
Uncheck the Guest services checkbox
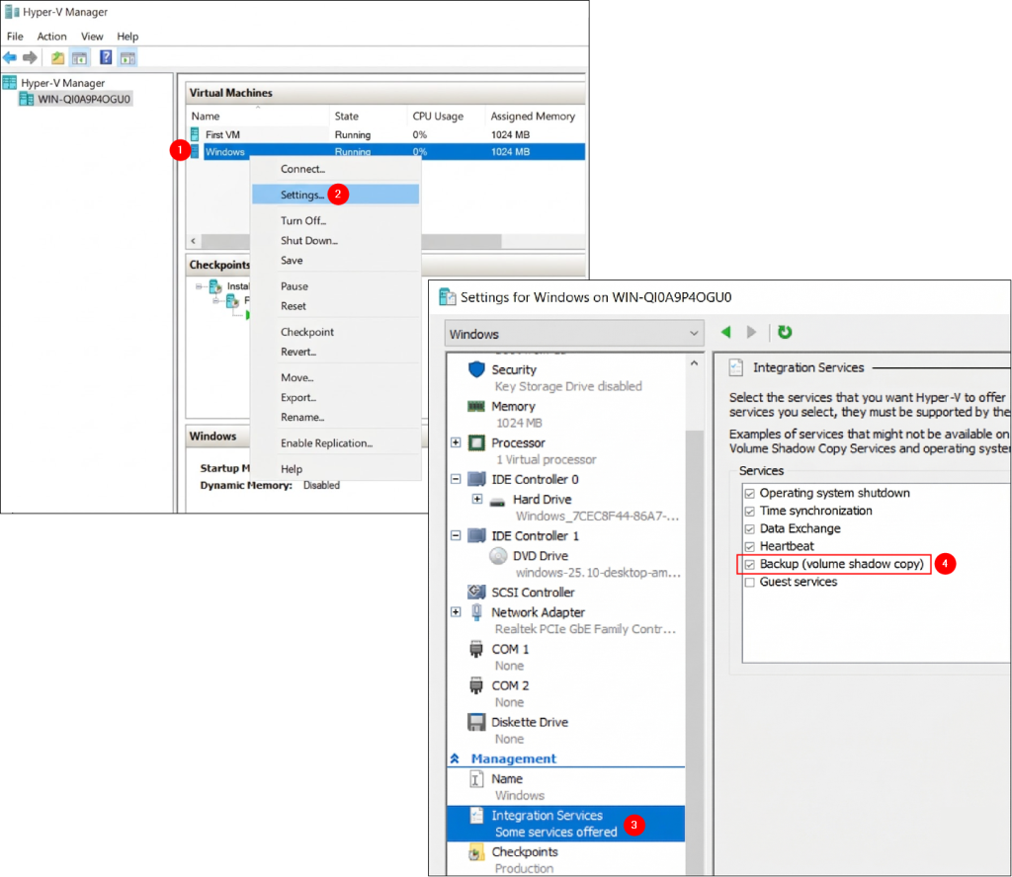[749, 582]
